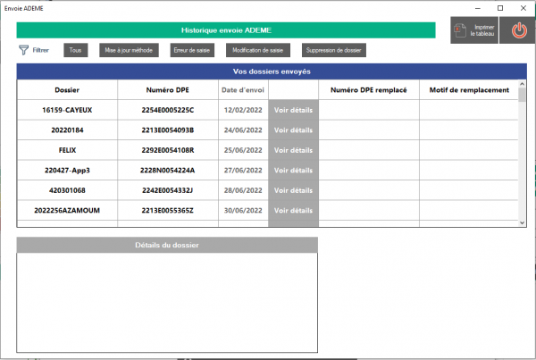Filter by Suppression de dossier

click(333, 50)
